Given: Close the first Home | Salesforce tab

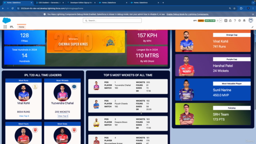Looking at the screenshot, I should point(31,3).
